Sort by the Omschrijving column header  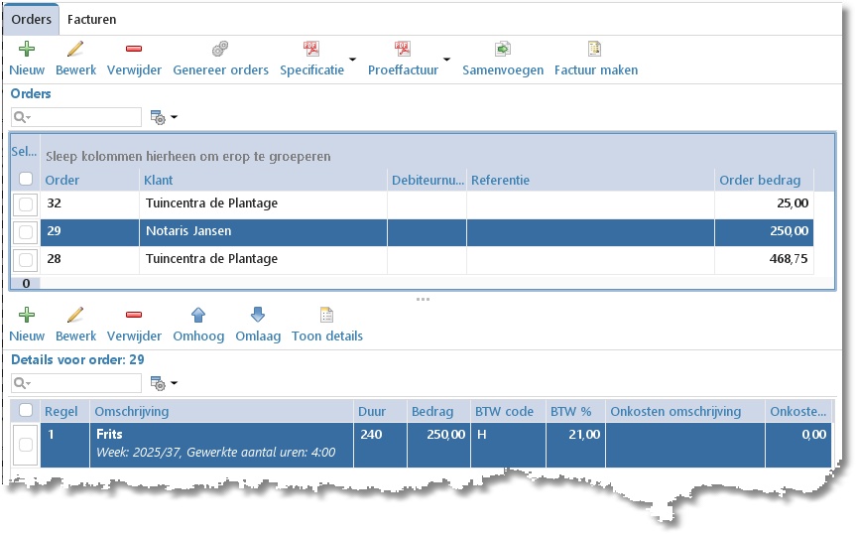[x=221, y=411]
